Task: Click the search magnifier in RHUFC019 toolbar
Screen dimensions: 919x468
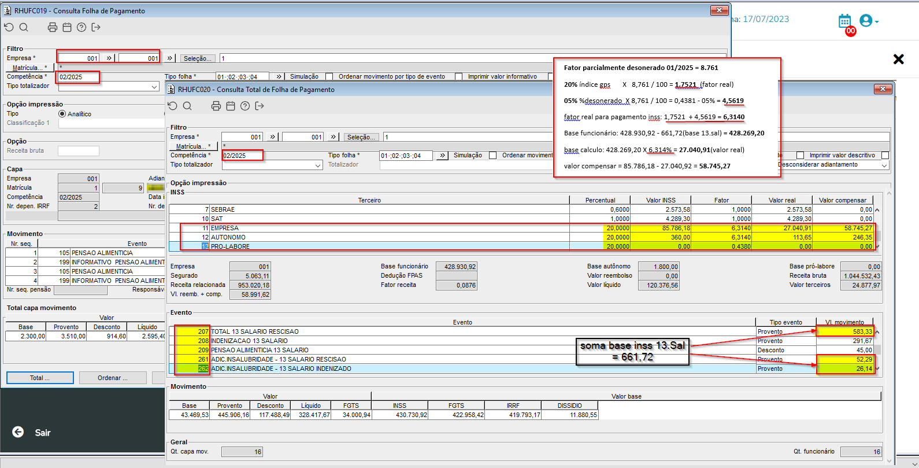Action: [x=24, y=27]
